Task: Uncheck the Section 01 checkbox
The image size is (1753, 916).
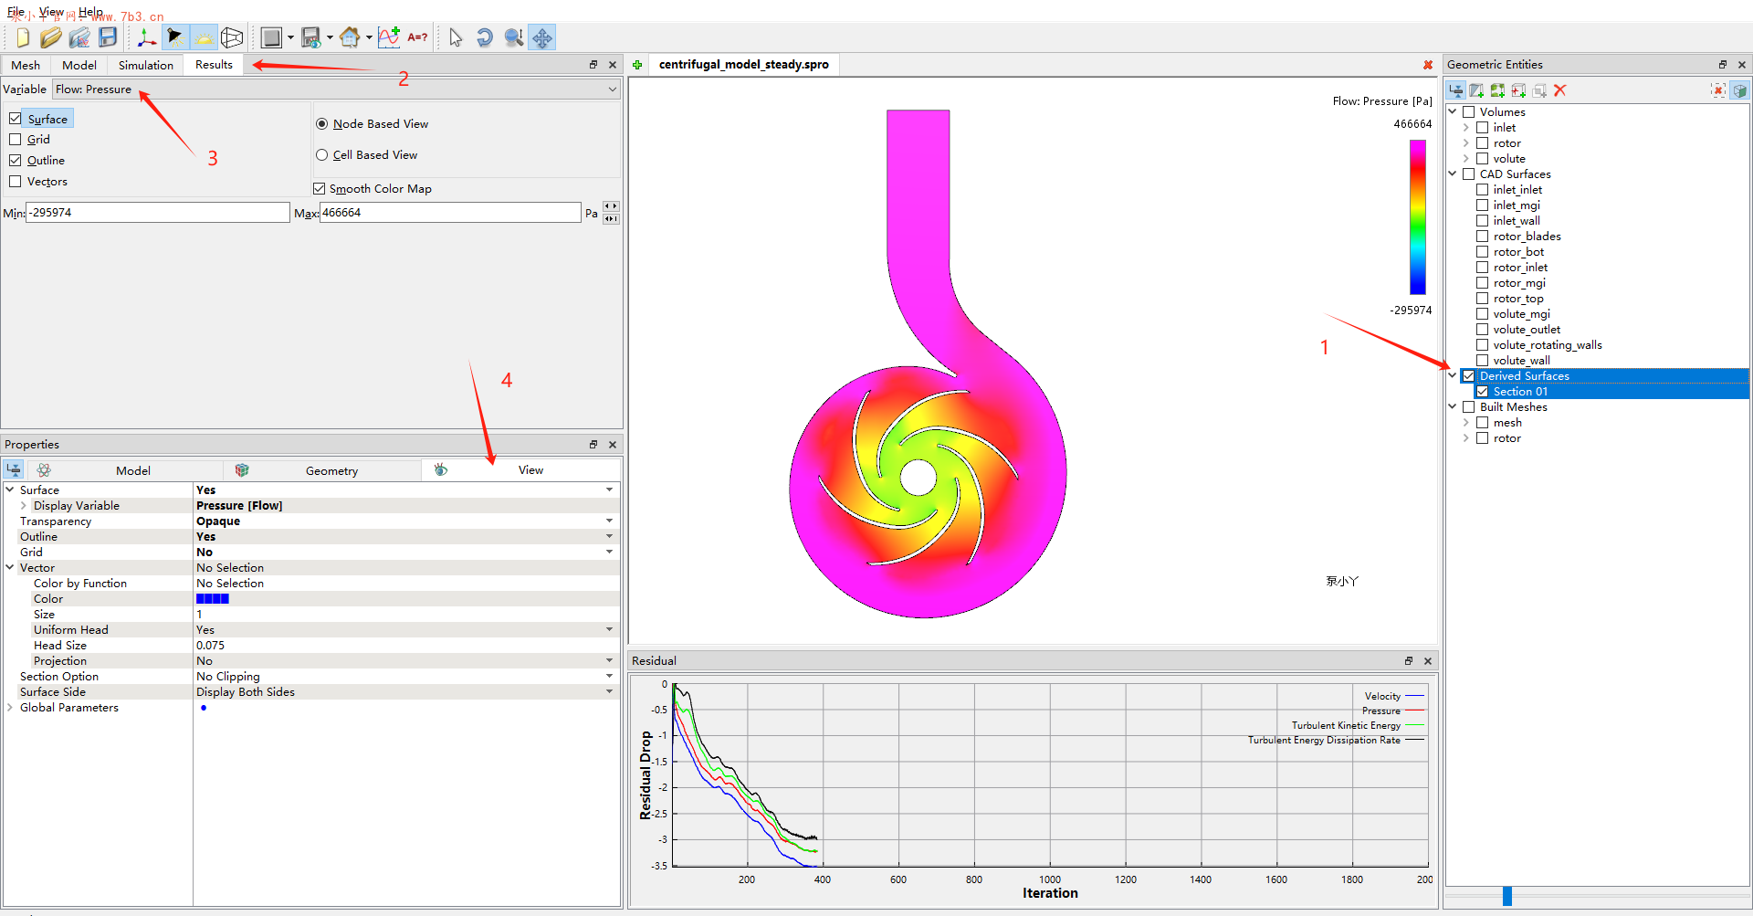Action: (x=1483, y=392)
